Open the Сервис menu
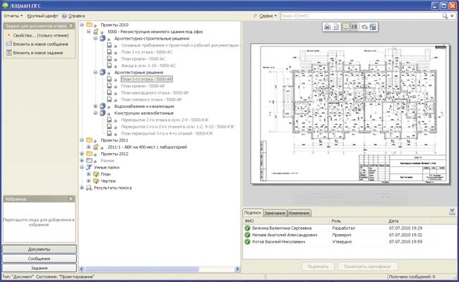459x282 pixels. pos(268,16)
